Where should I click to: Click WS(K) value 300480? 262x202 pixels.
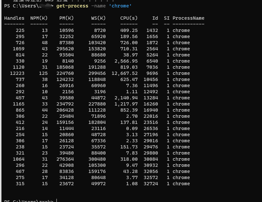[97, 159]
